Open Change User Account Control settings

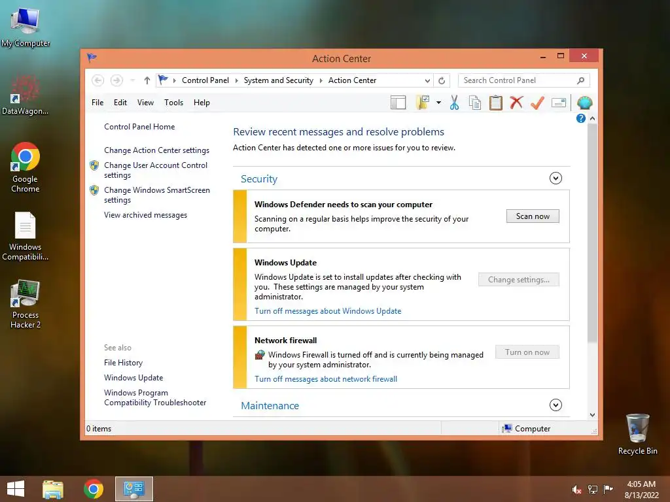point(156,170)
